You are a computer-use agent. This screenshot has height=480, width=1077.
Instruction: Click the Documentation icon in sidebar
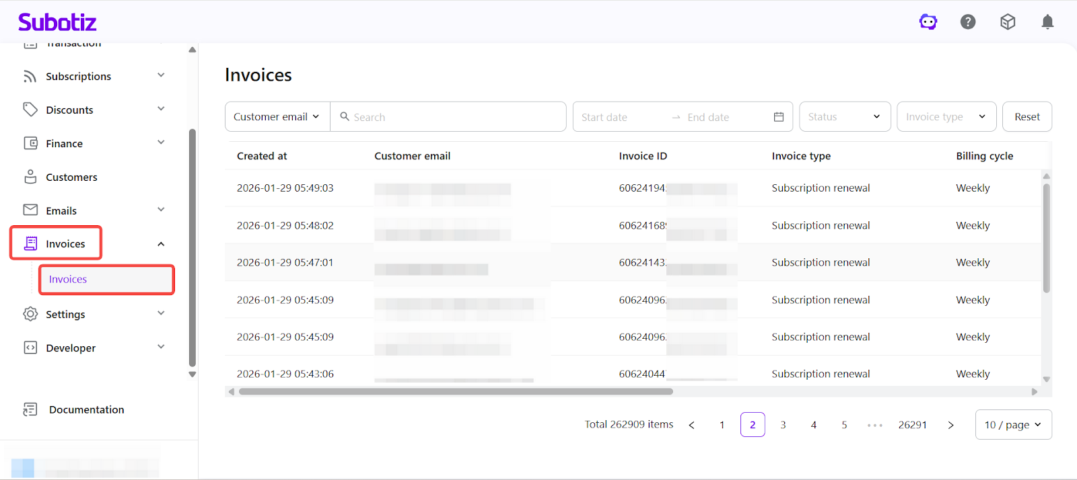[x=30, y=409]
